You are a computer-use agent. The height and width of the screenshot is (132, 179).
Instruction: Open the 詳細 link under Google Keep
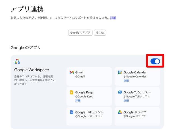coord(78,100)
